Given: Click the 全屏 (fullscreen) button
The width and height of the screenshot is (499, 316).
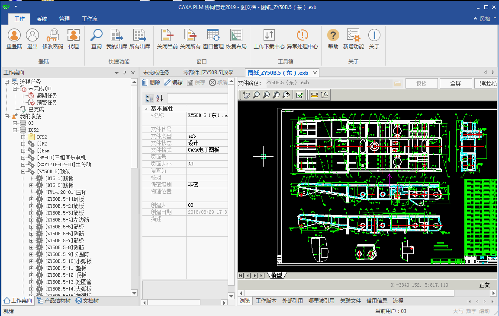Looking at the screenshot, I should [455, 83].
